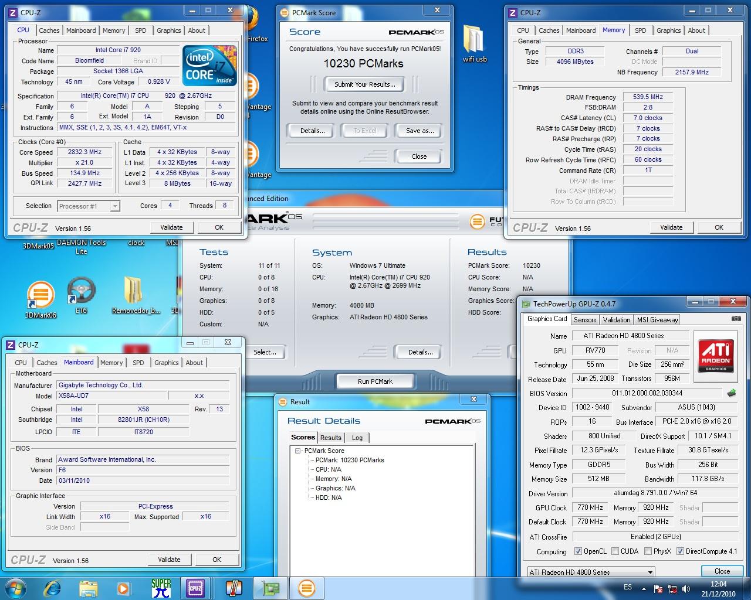751x600 pixels.
Task: Switch to Sensors tab in GPU-Z
Action: (584, 319)
